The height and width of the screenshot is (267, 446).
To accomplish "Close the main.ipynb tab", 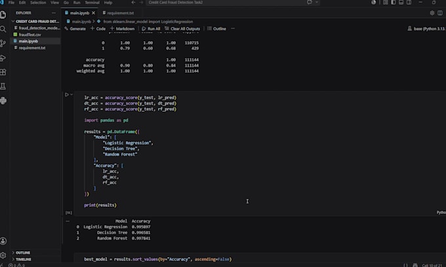I will 93,13.
